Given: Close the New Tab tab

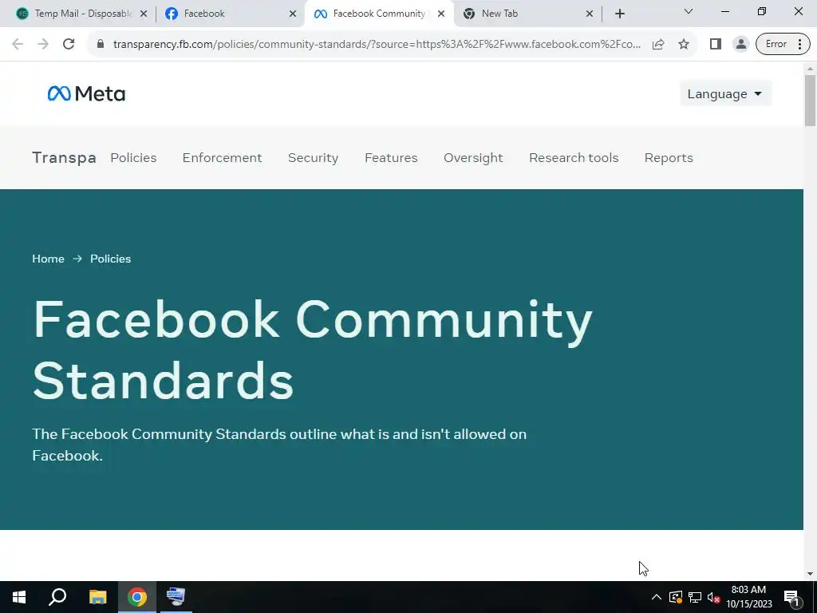Looking at the screenshot, I should pos(590,14).
